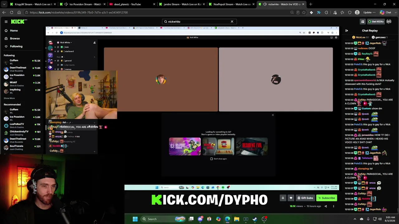Open the Kick sidebar hamburger menu
The height and width of the screenshot is (224, 399).
tap(6, 21)
